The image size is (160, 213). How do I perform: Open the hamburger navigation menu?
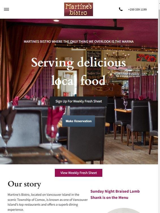coord(7,9)
